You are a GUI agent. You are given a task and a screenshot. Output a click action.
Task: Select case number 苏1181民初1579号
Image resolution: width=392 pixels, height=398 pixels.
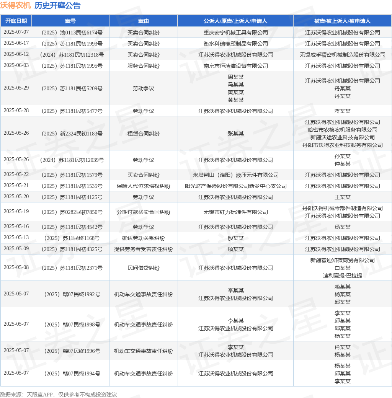[72, 175]
